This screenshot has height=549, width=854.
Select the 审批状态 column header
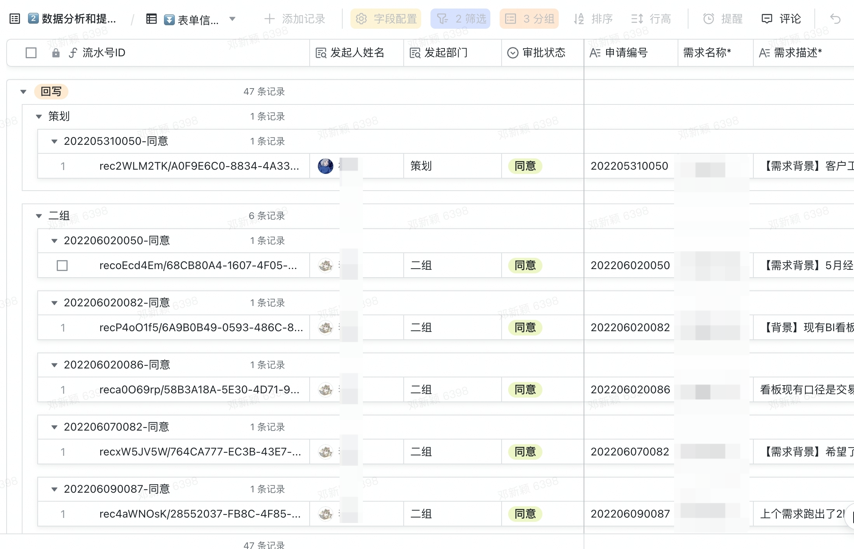coord(543,53)
